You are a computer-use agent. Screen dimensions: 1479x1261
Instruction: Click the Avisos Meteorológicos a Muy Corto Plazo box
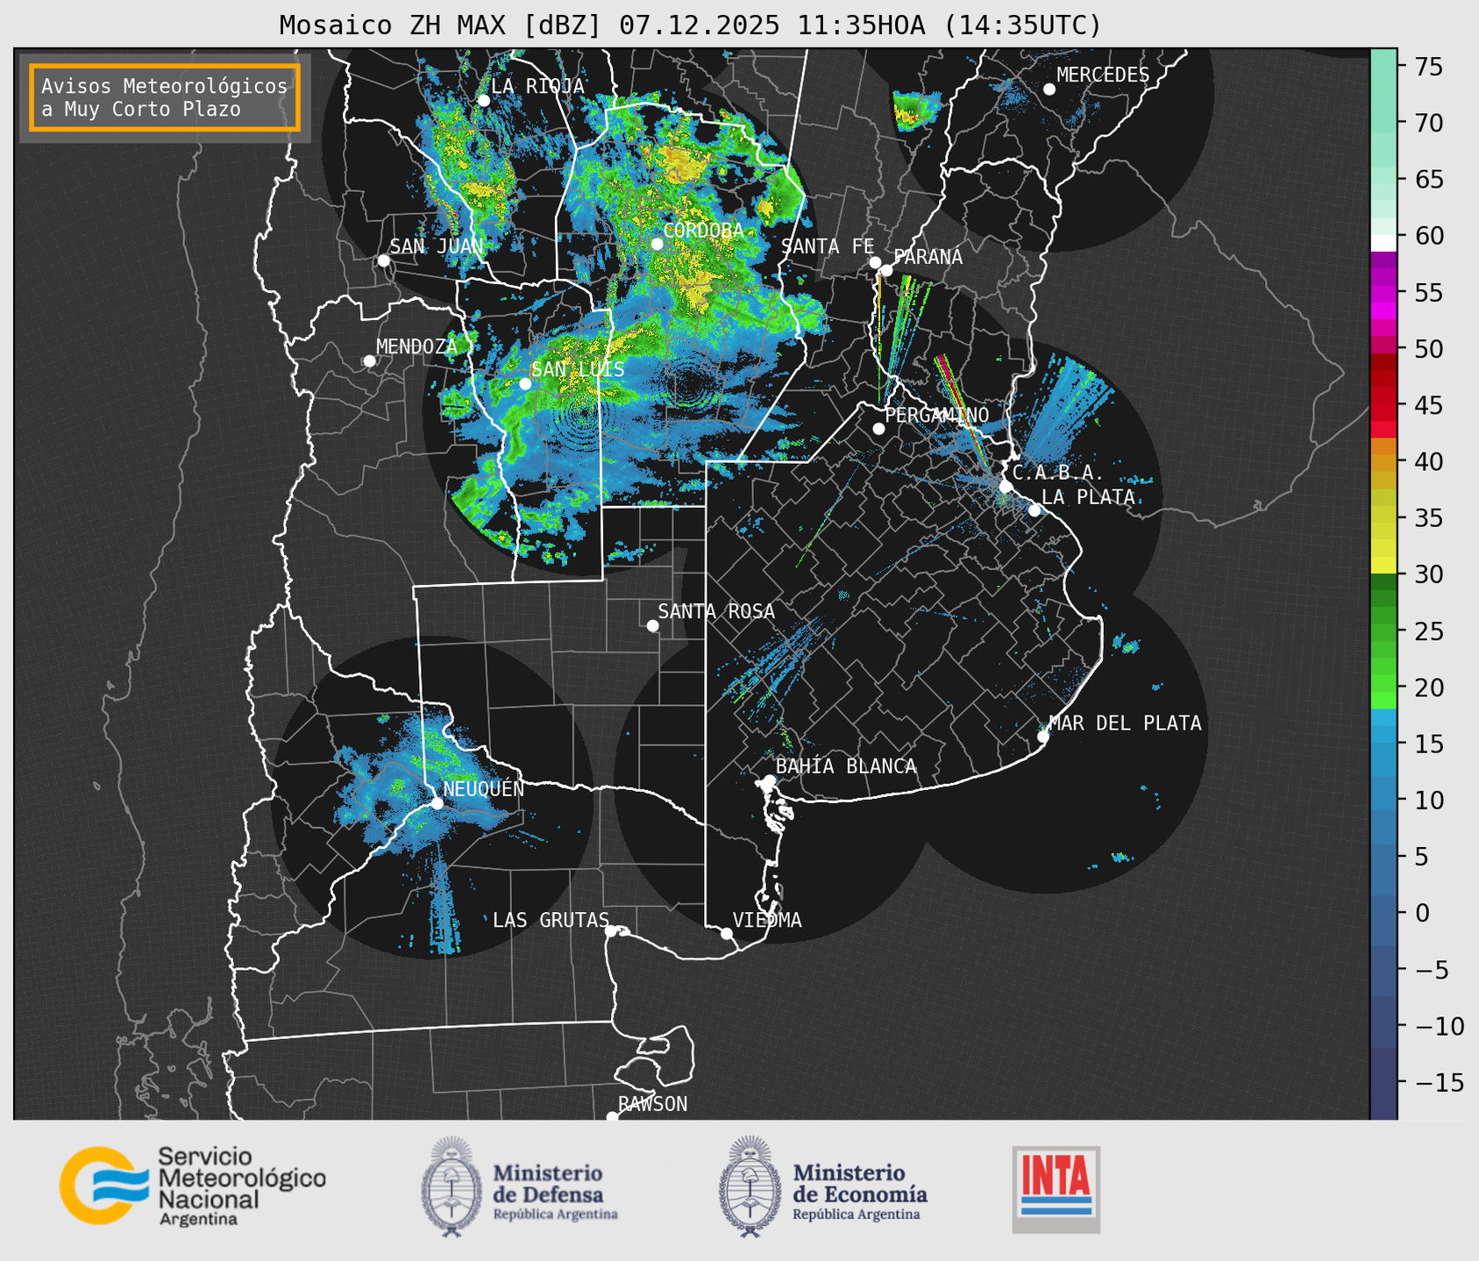click(165, 97)
